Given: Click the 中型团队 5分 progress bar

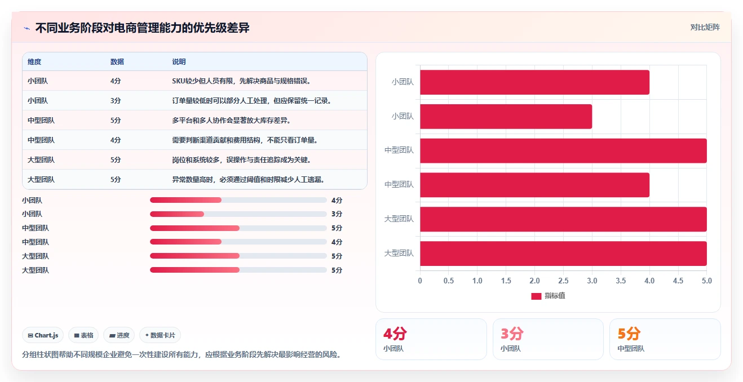Looking at the screenshot, I should pyautogui.click(x=238, y=228).
